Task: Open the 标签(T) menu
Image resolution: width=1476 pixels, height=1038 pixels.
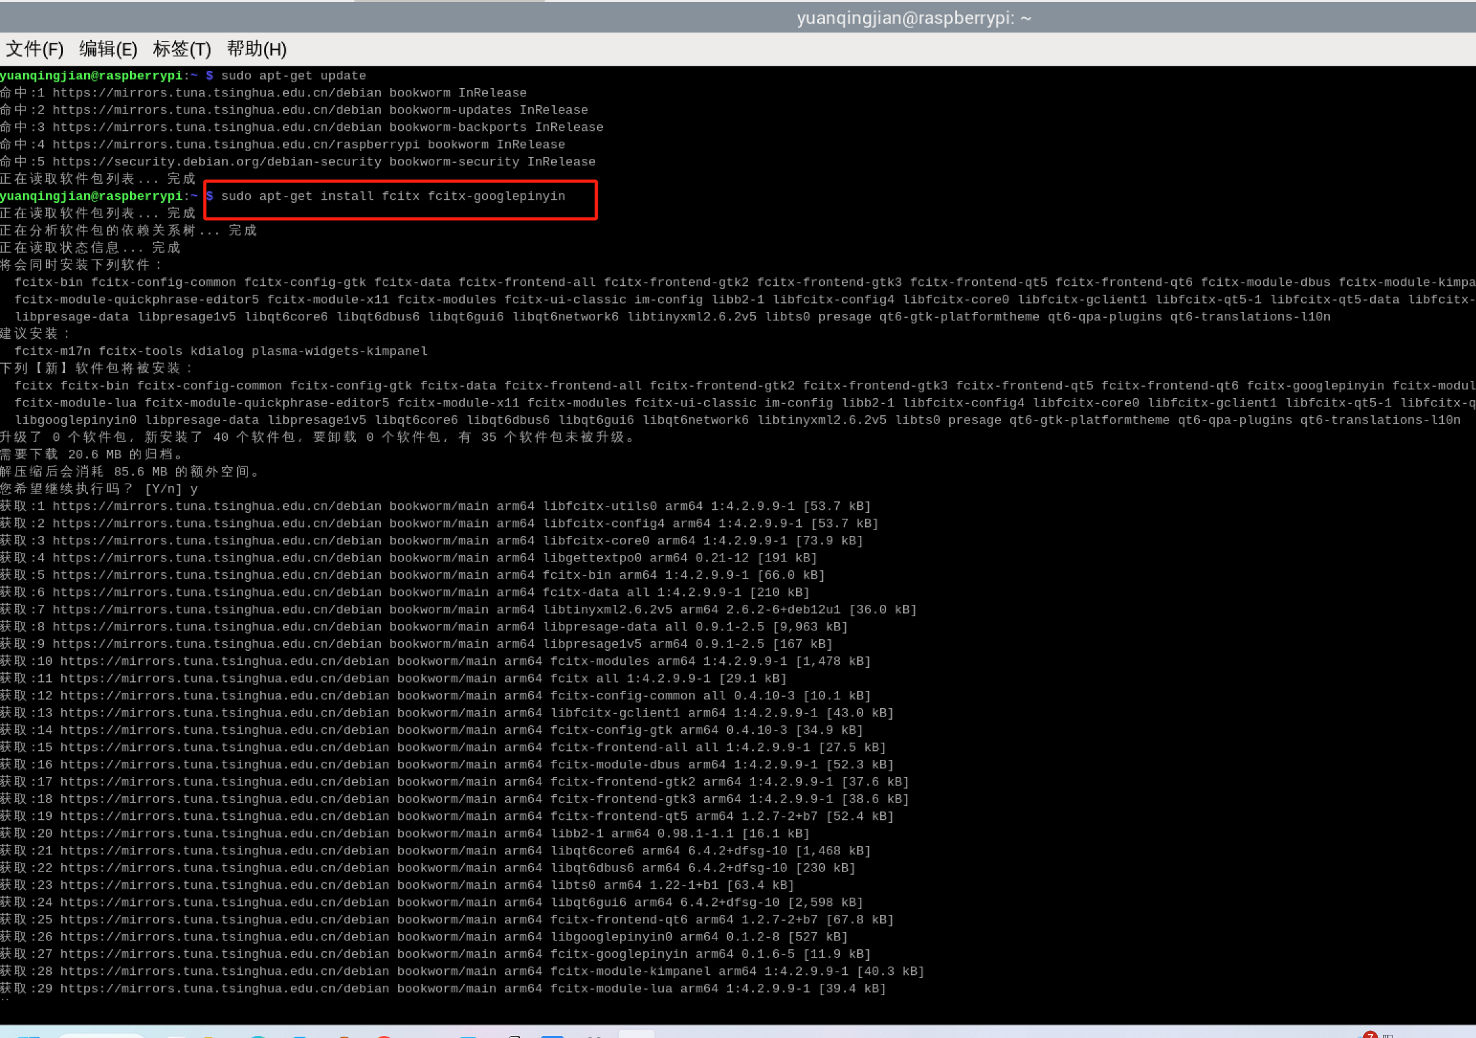Action: [182, 49]
